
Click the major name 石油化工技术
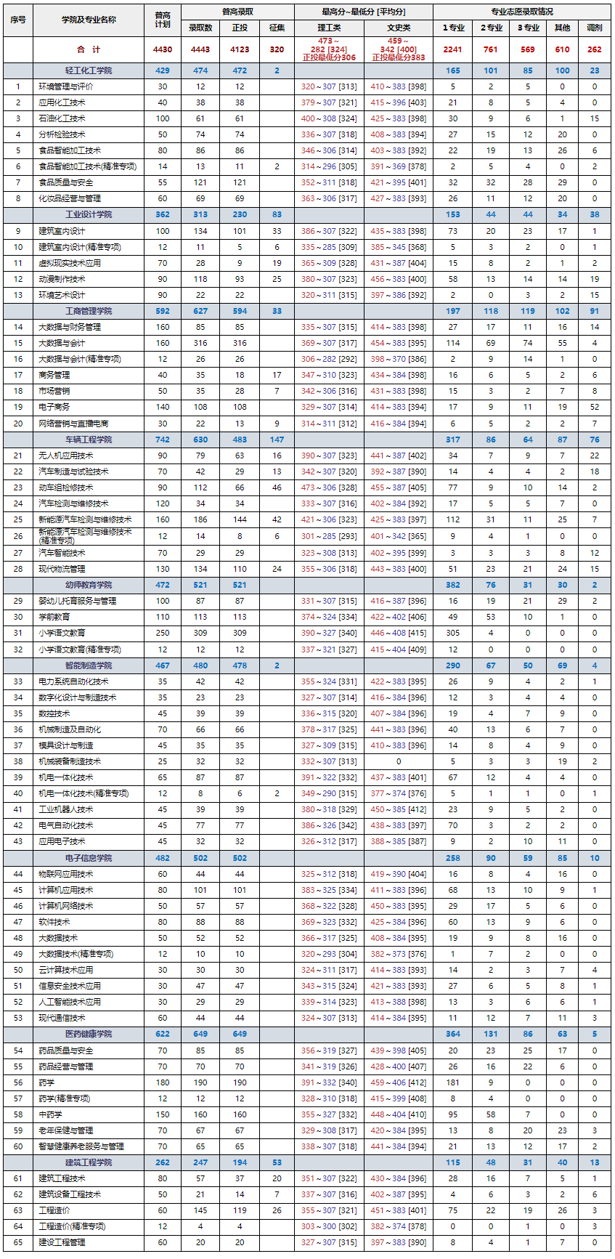(x=62, y=118)
